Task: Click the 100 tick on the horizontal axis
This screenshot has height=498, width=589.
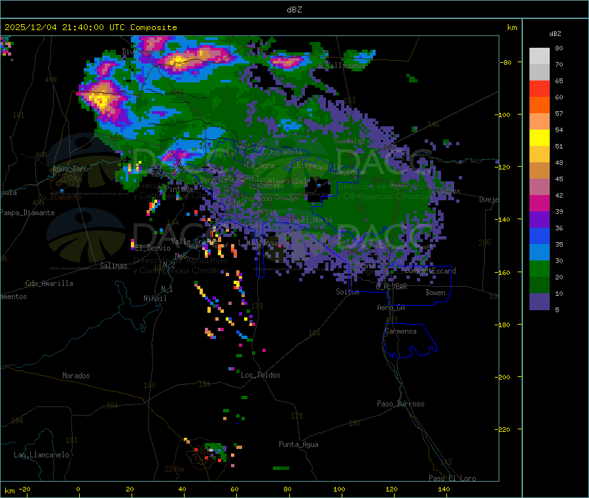Action: [339, 489]
